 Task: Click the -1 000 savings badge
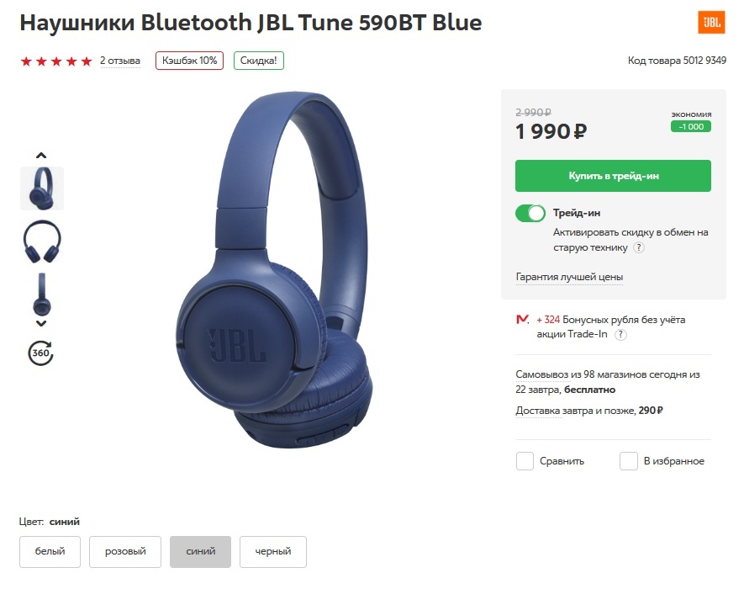691,127
